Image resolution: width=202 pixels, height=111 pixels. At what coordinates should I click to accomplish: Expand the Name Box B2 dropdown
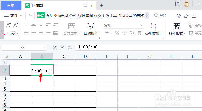pyautogui.click(x=45, y=47)
